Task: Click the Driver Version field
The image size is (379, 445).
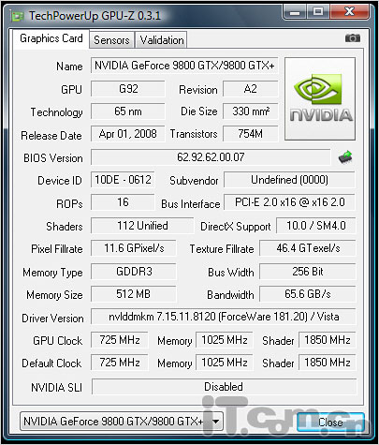Action: point(224,317)
